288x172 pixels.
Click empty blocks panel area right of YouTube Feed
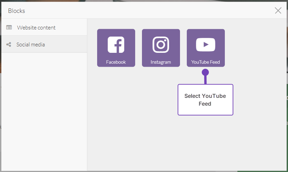pyautogui.click(x=255, y=47)
